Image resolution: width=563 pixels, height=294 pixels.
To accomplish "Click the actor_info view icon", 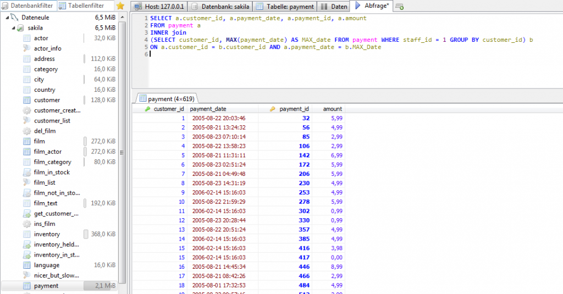I will tap(27, 48).
